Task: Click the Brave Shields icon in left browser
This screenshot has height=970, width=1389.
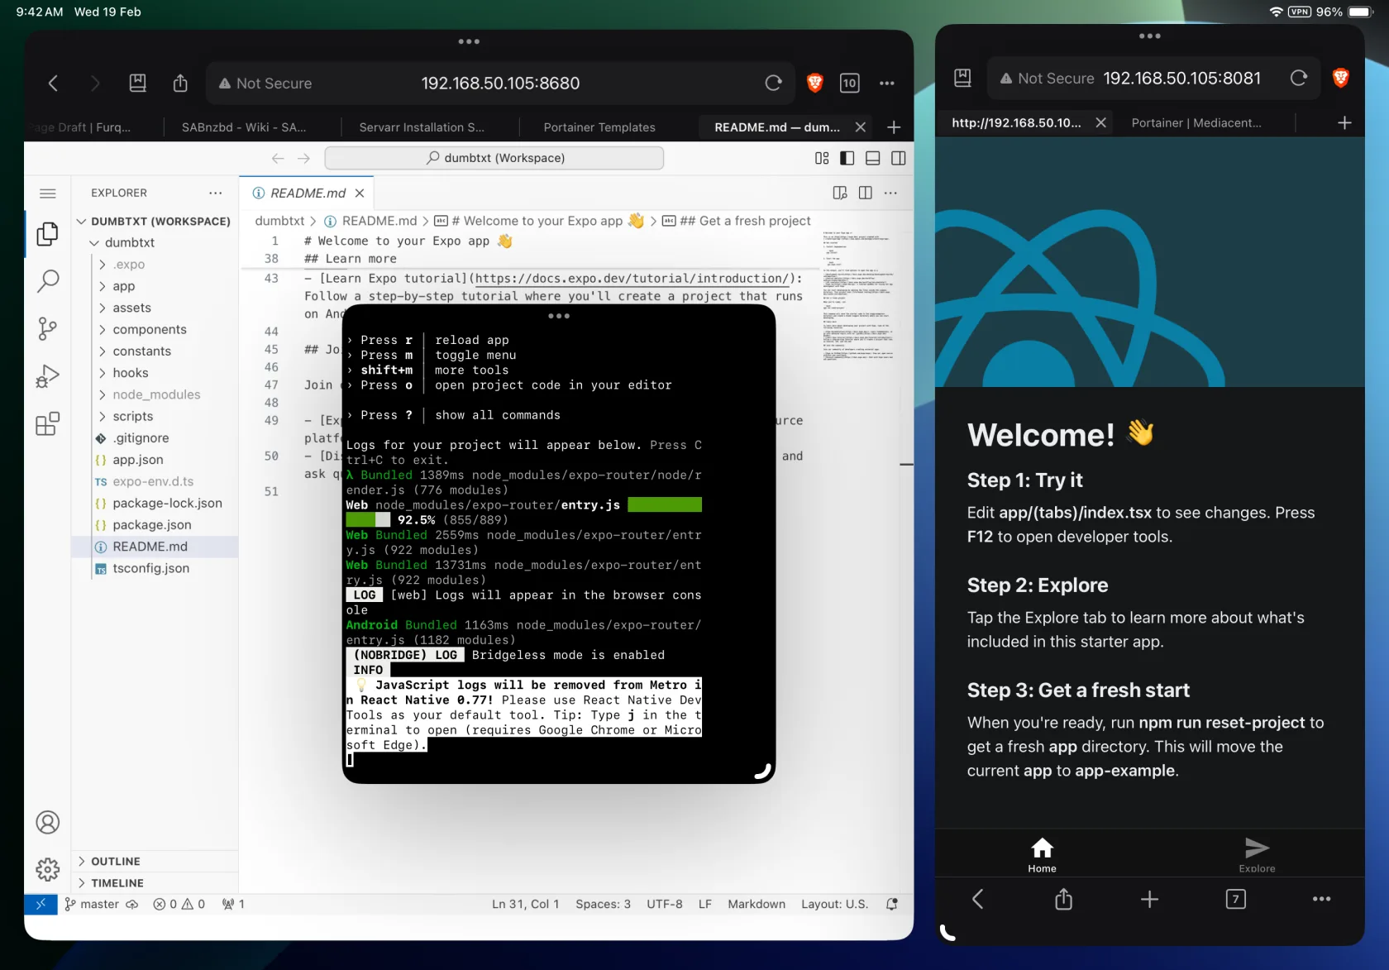Action: click(x=814, y=83)
